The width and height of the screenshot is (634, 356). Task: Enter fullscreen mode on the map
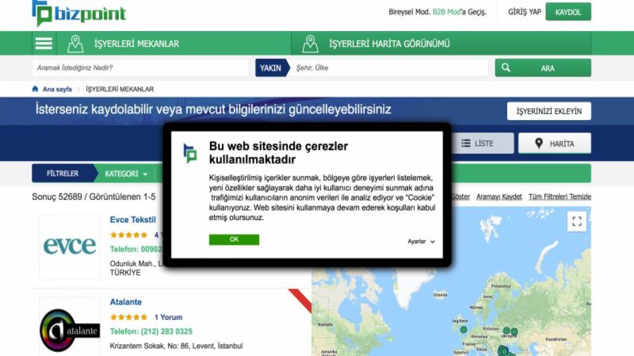pyautogui.click(x=576, y=222)
